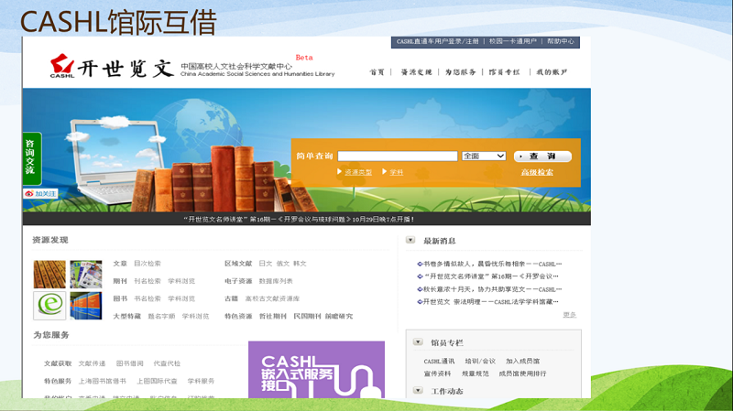Open 学科浏览 in the 图书 row
Image resolution: width=733 pixels, height=411 pixels.
point(181,298)
